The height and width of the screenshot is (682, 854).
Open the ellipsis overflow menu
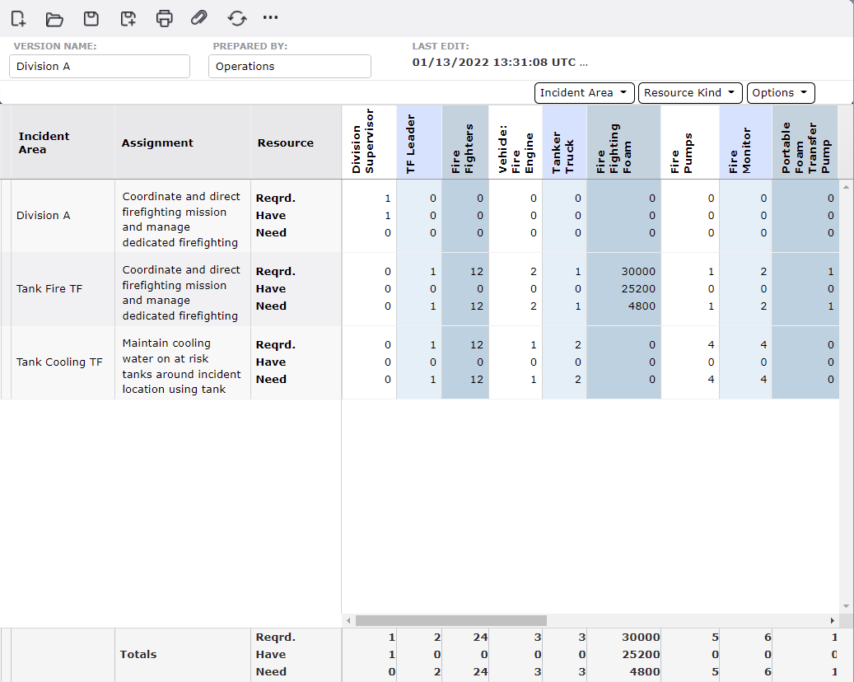[x=269, y=18]
